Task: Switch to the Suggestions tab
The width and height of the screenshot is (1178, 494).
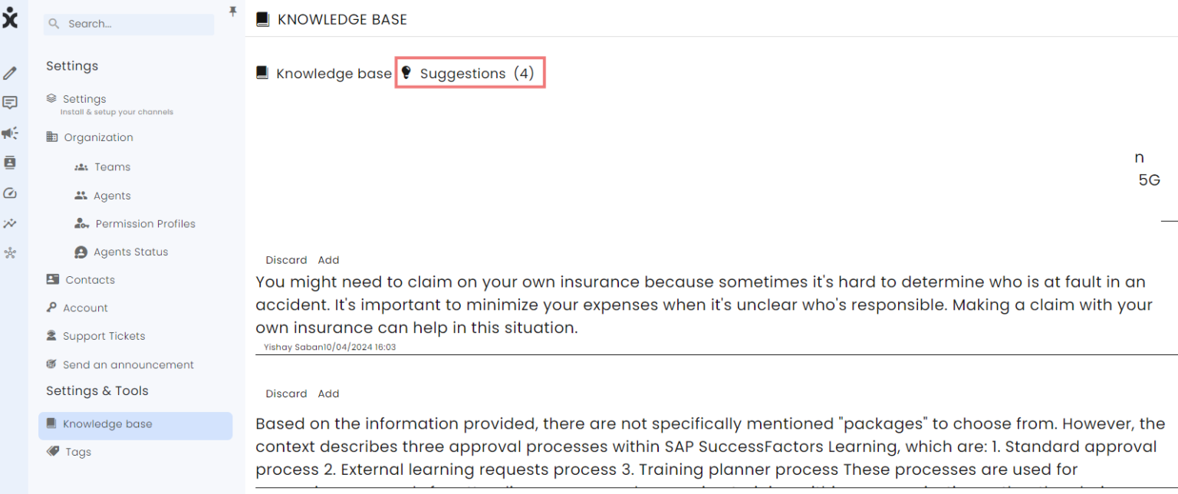Action: 470,73
